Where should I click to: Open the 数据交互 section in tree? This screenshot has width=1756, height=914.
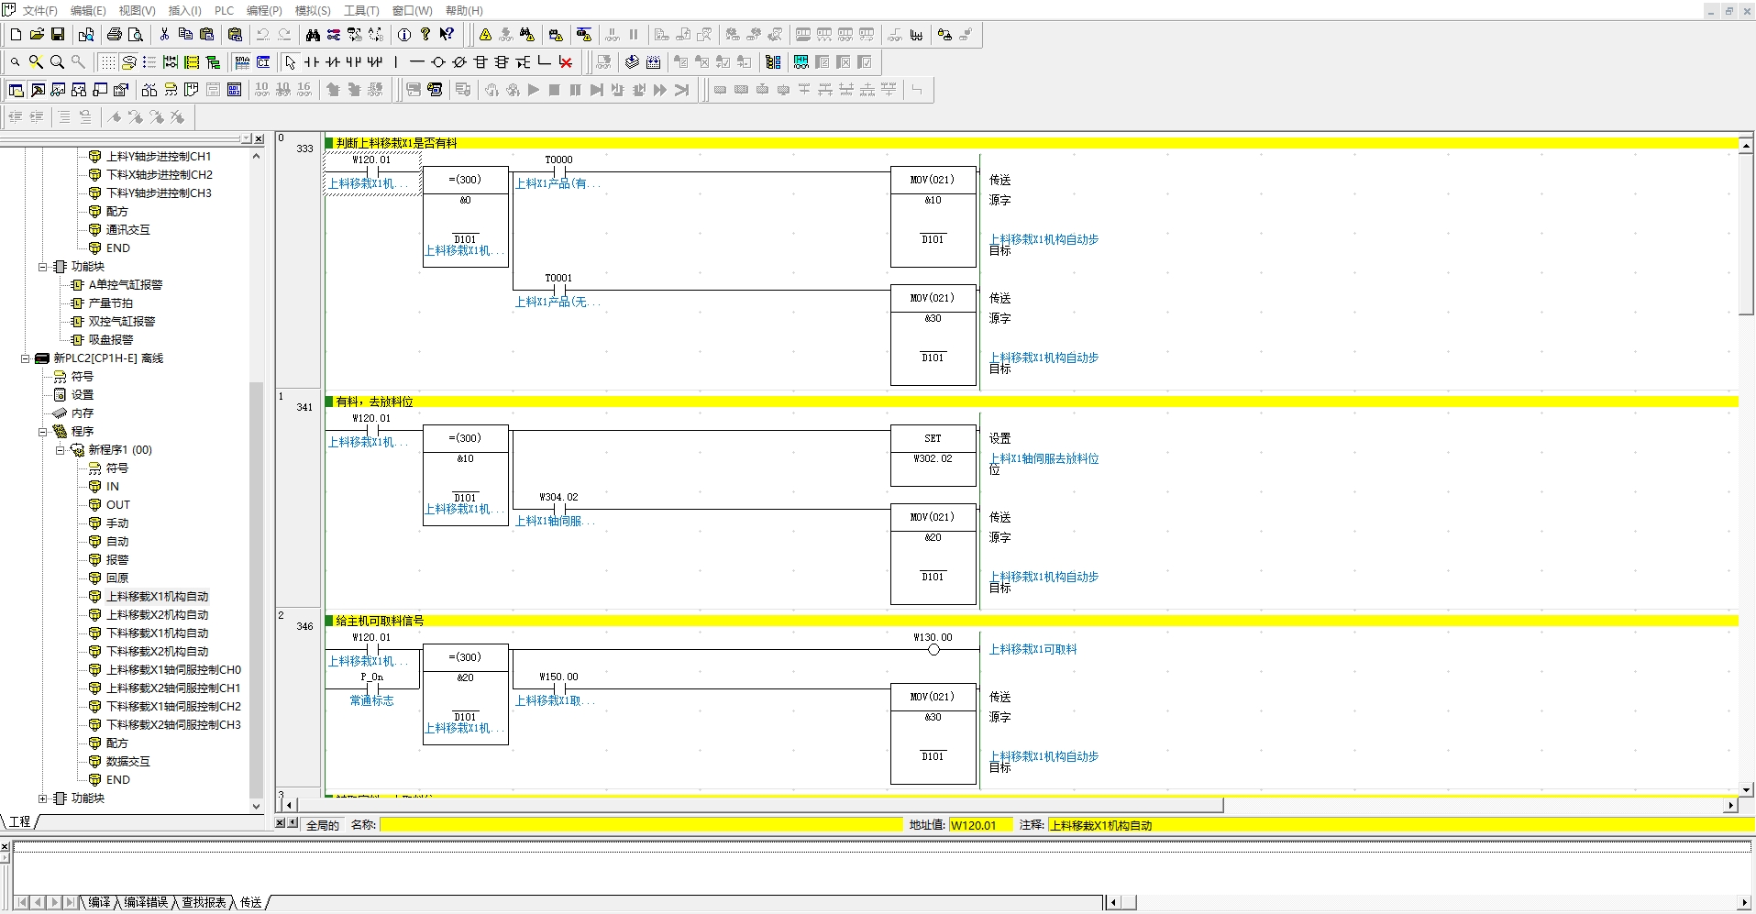(127, 762)
